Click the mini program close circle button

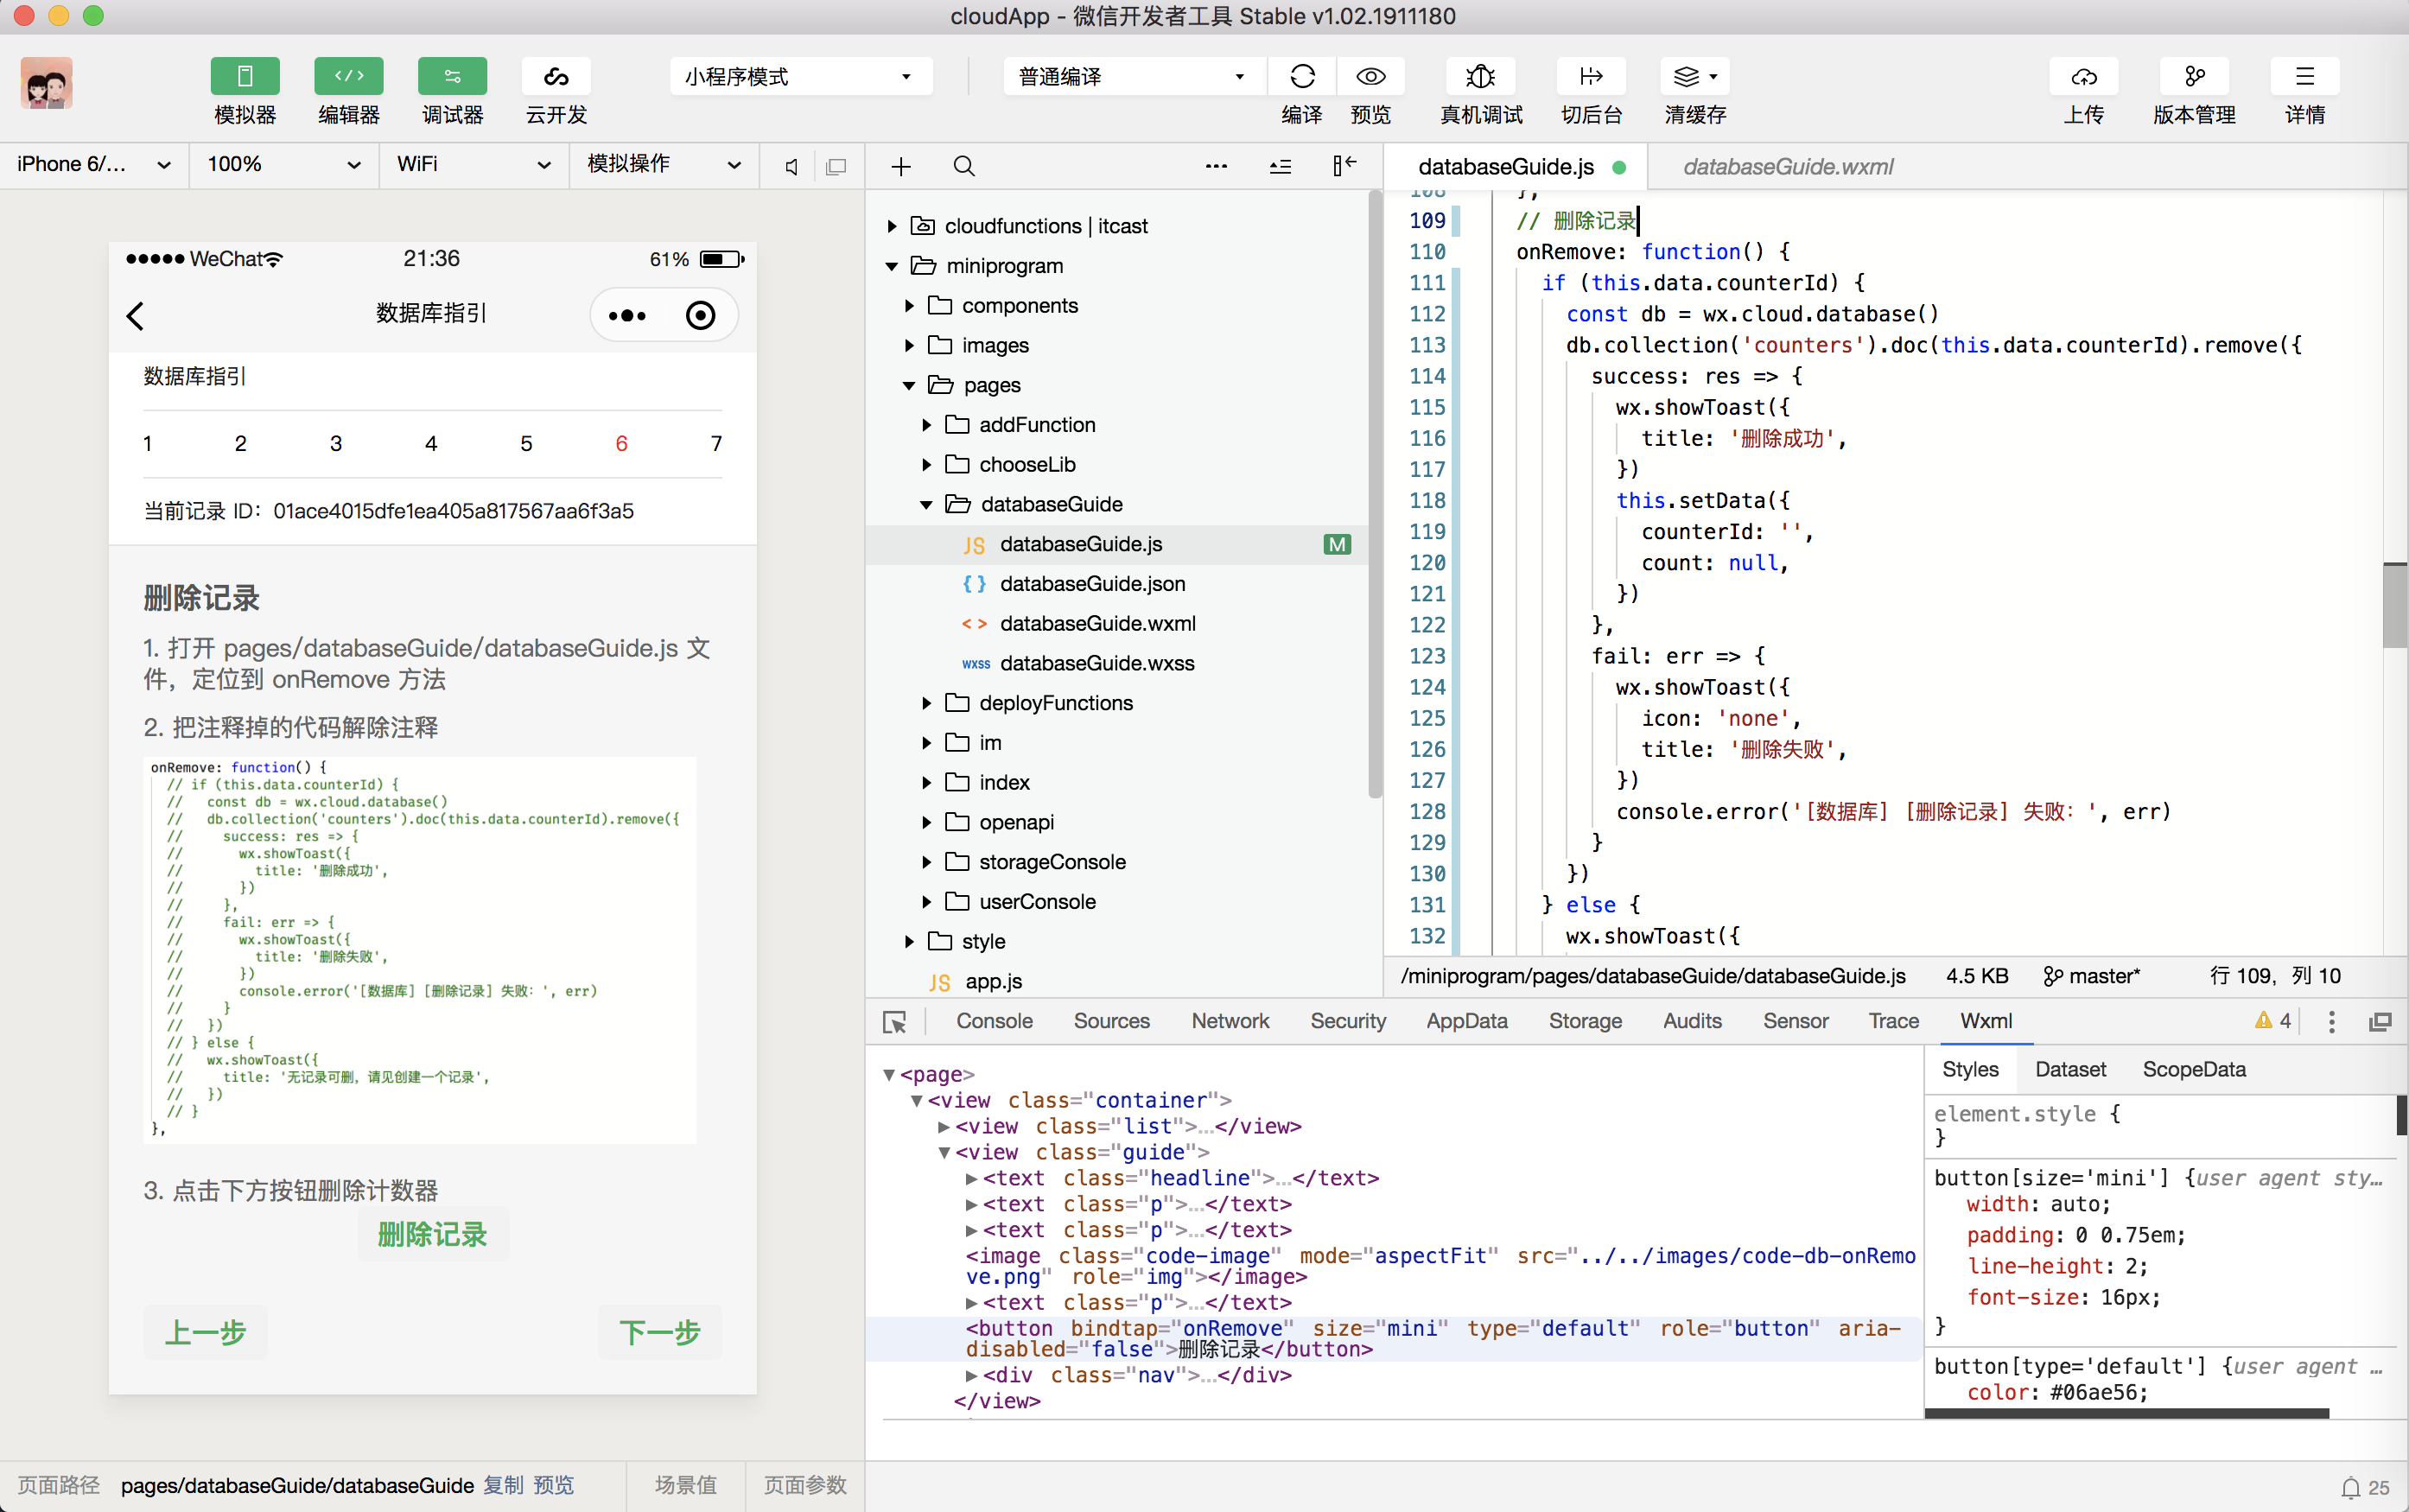(700, 316)
